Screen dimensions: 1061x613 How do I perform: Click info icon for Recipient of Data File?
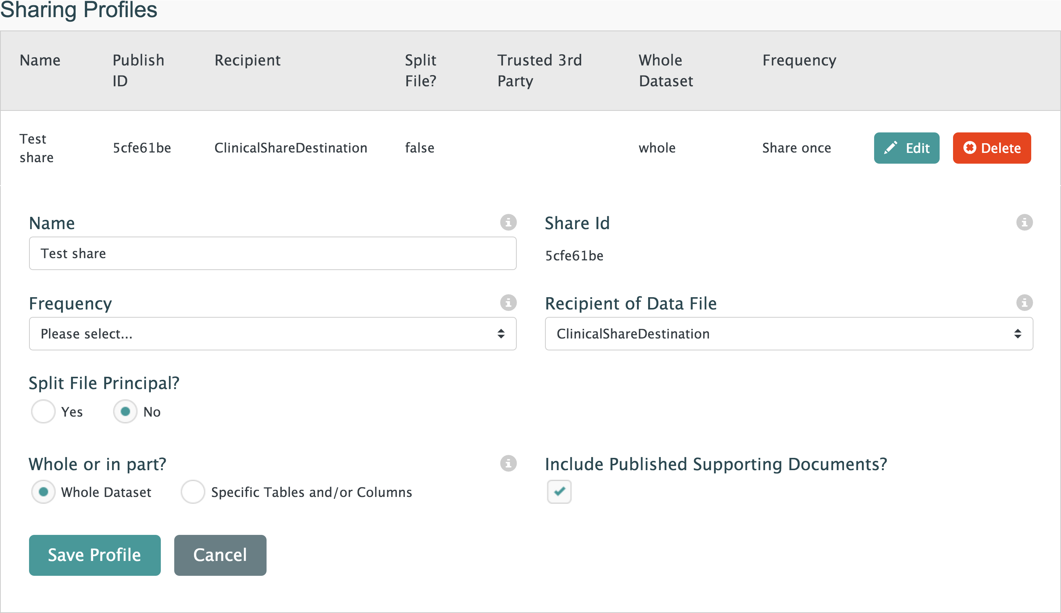1024,302
